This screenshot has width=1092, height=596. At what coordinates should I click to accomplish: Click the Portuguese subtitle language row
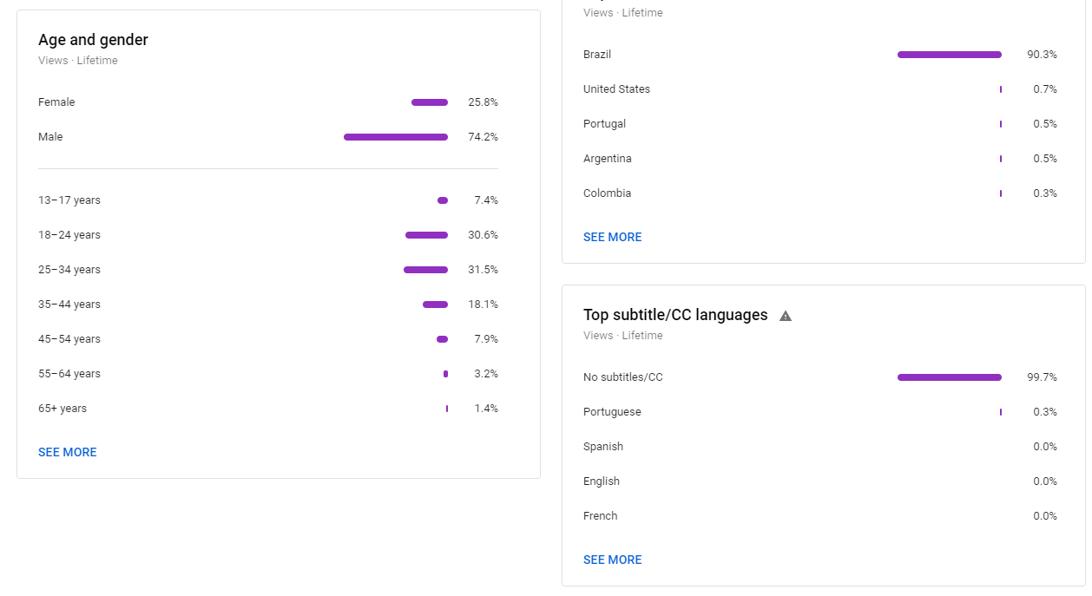click(820, 412)
